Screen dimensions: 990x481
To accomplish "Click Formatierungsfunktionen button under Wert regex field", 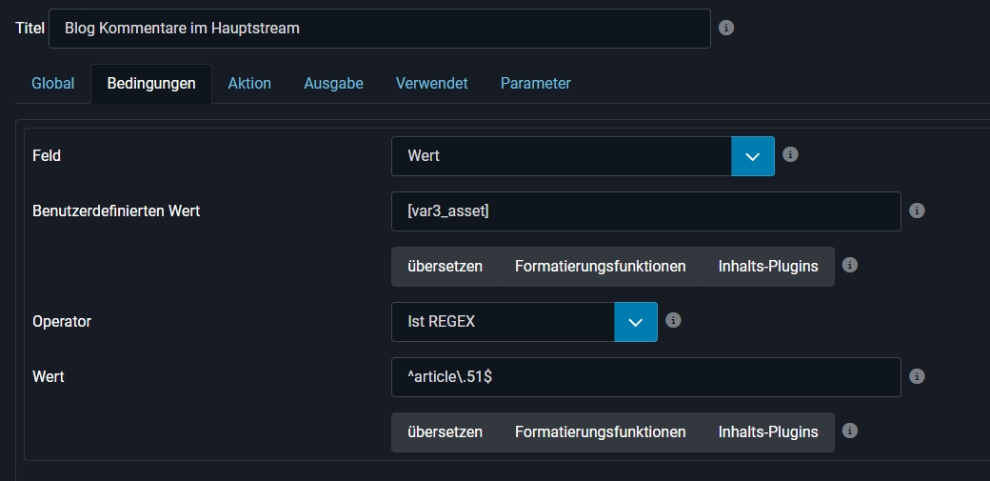I will [x=600, y=432].
